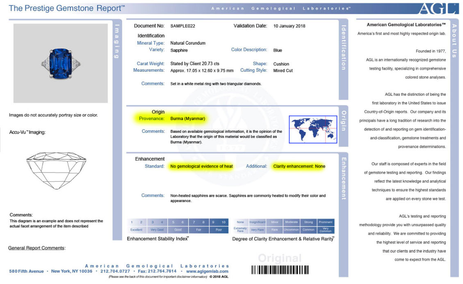Select the "Enhancement Stability Index" caption

click(x=158, y=239)
